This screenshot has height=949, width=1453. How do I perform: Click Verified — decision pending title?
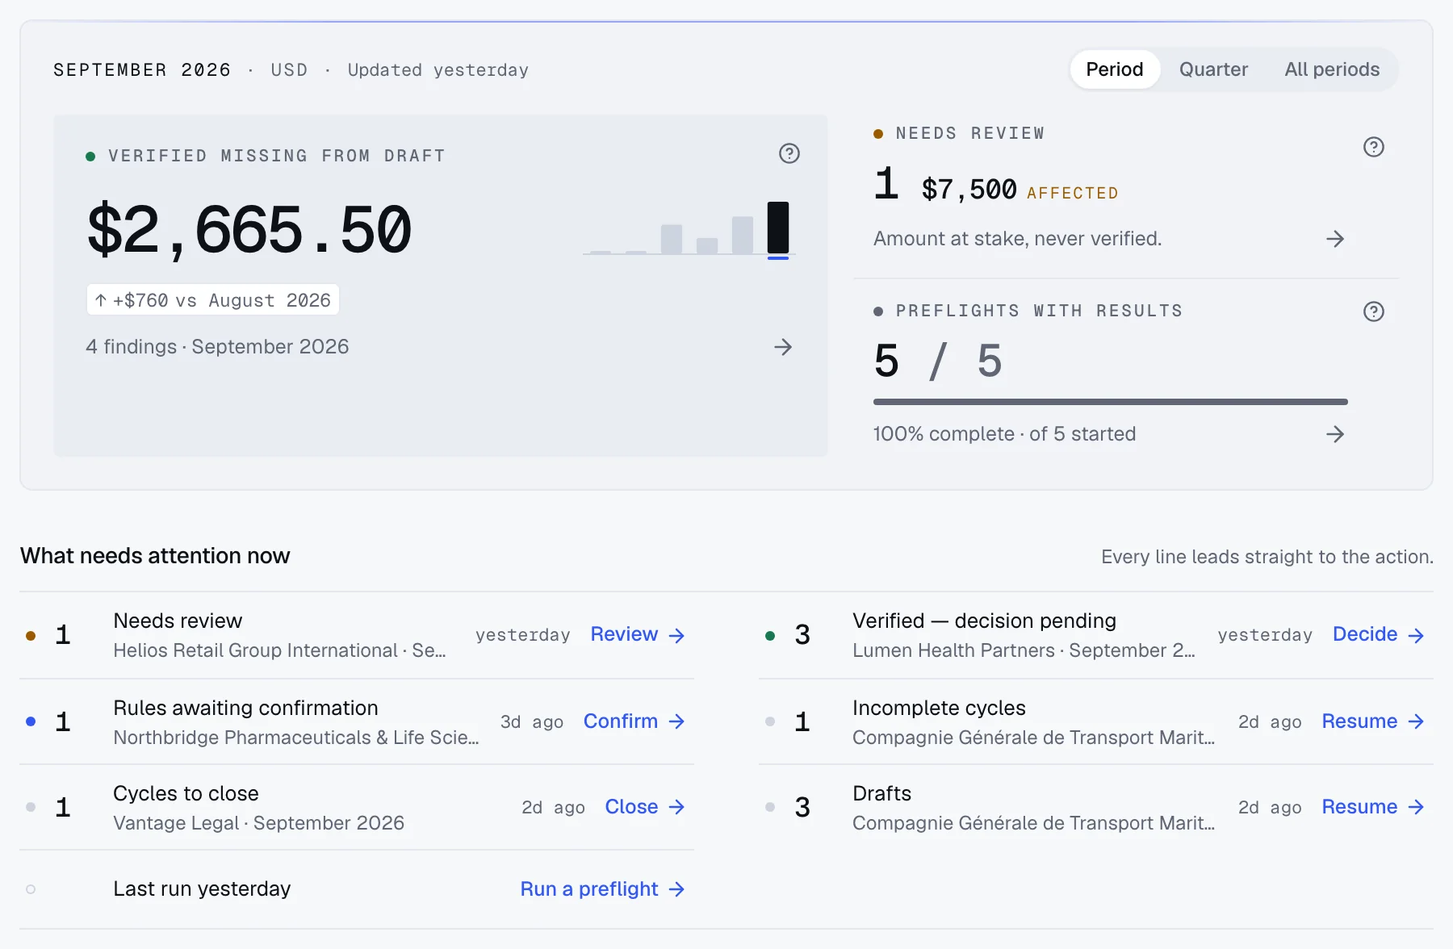[984, 621]
